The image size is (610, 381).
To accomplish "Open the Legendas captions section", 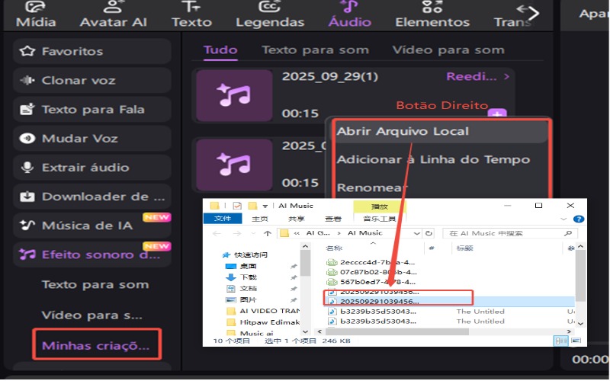I will click(x=270, y=14).
